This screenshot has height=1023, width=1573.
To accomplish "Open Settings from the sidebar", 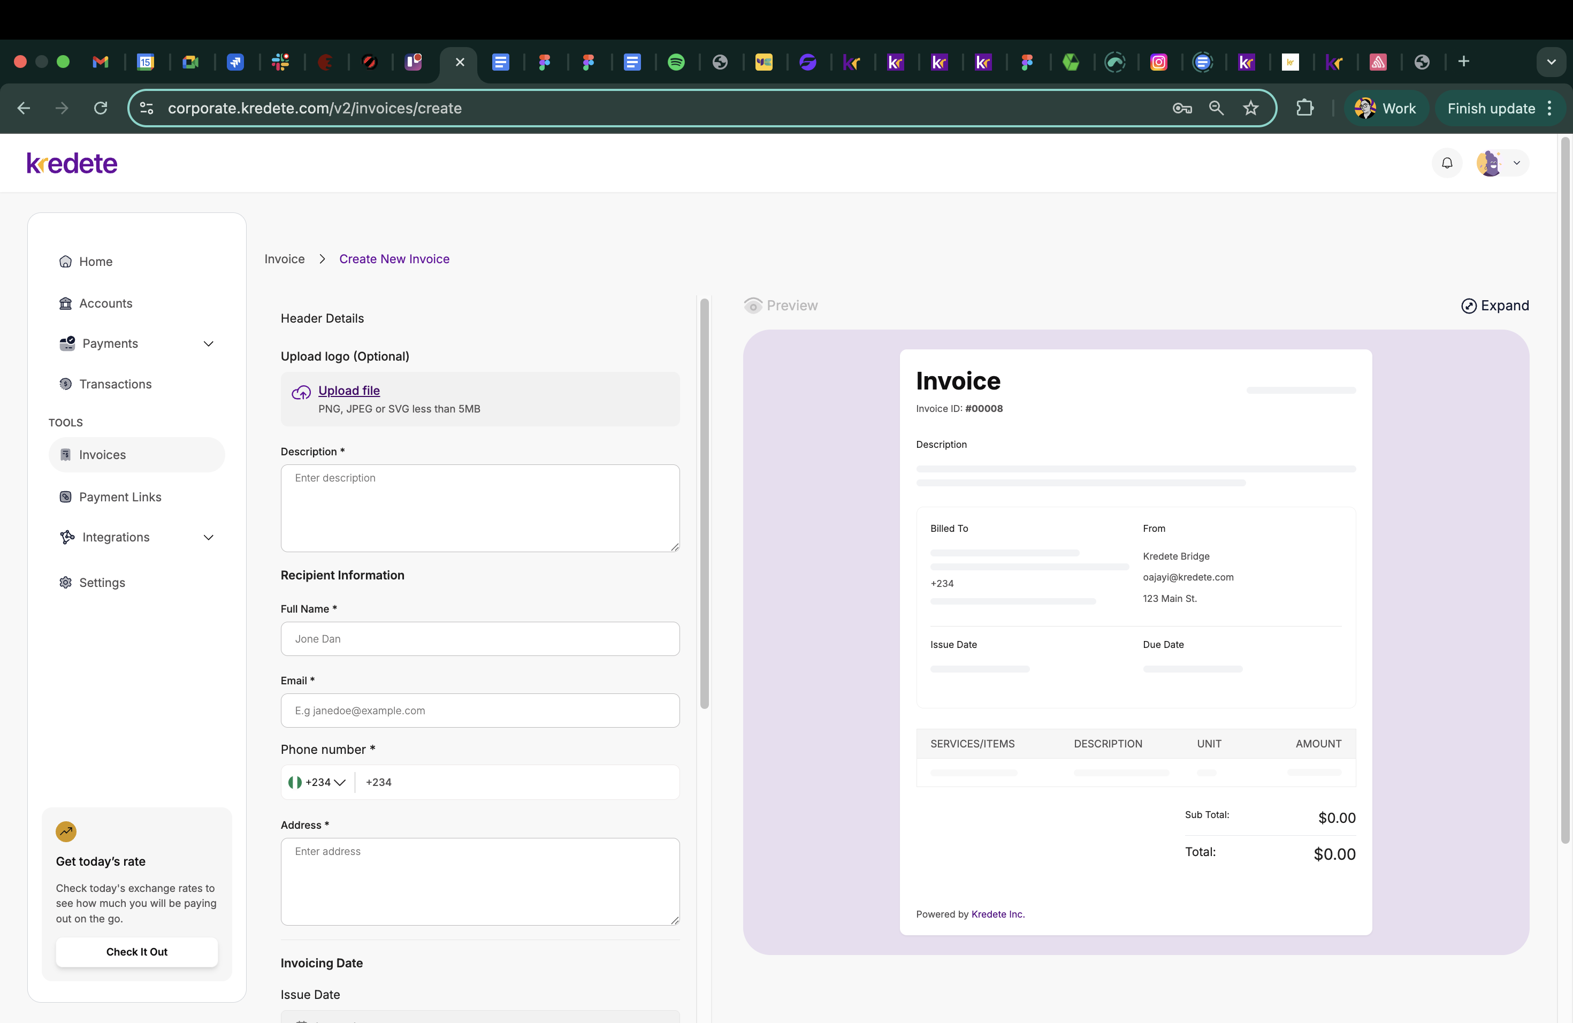I will coord(102,582).
